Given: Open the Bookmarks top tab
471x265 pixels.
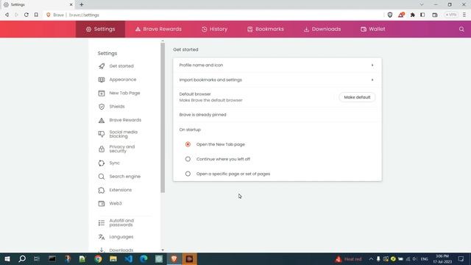Looking at the screenshot, I should pyautogui.click(x=266, y=29).
